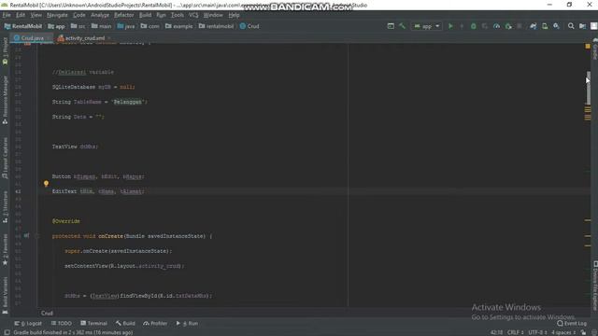Click the read-only lock icon in status bar
Image resolution: width=598 pixels, height=336 pixels.
coord(583,332)
